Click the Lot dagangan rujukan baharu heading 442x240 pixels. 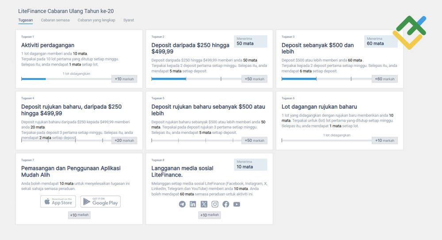(x=320, y=107)
